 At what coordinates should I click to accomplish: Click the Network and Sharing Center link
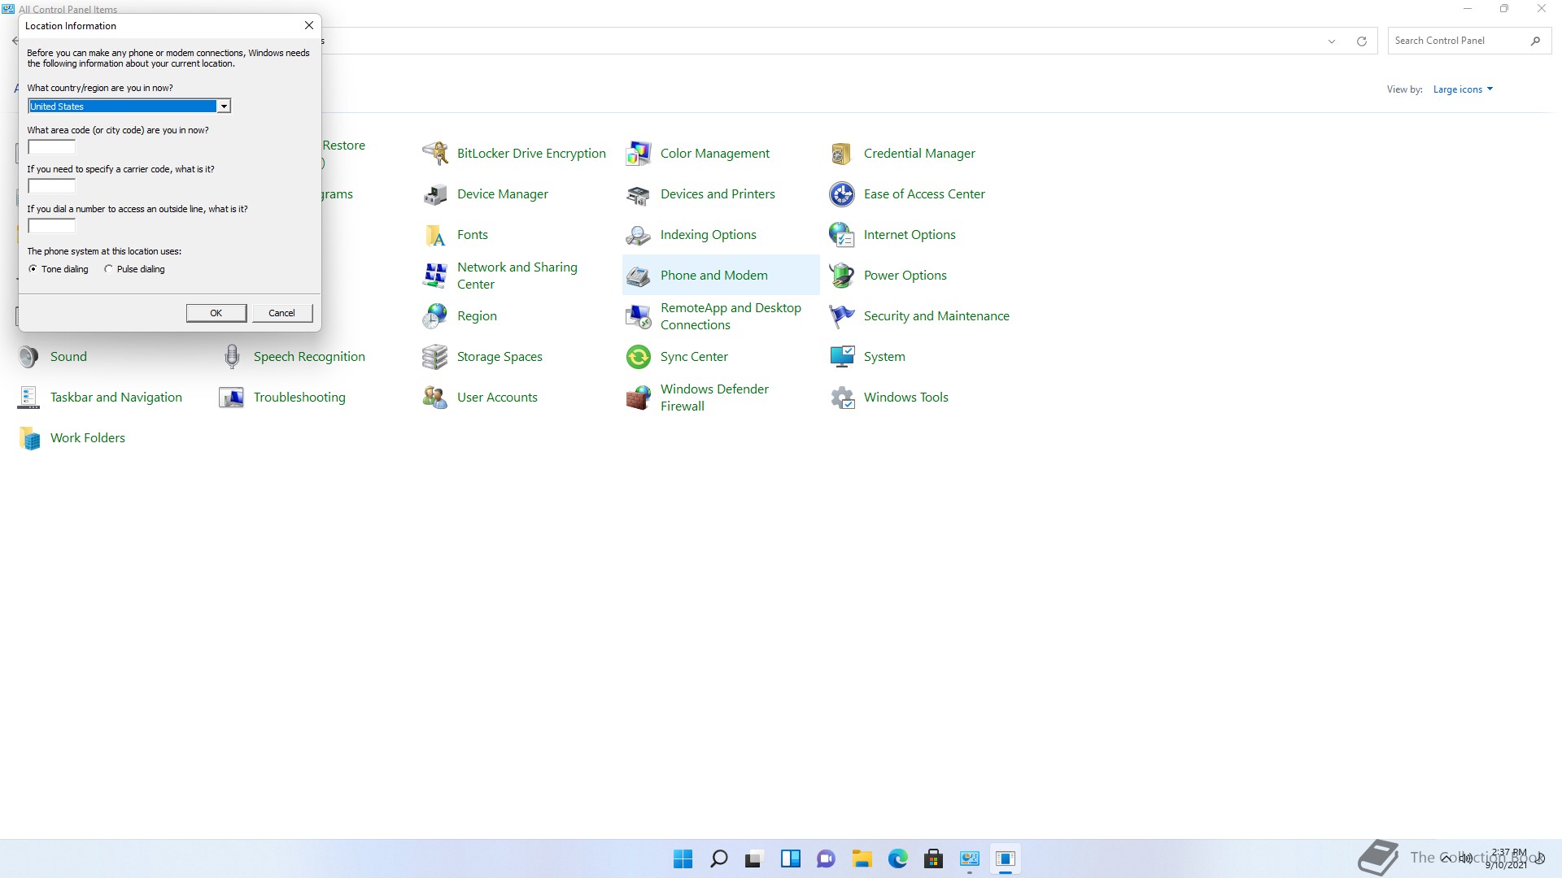click(x=517, y=276)
